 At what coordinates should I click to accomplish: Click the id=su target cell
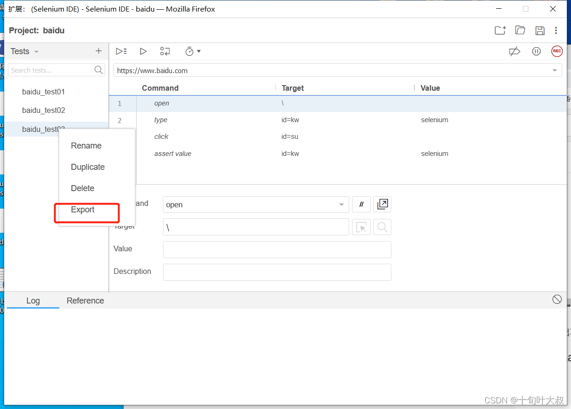point(290,136)
